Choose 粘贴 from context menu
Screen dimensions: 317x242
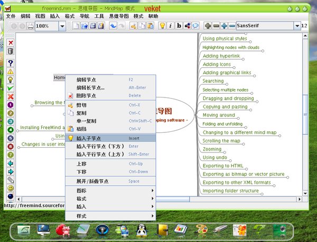pyautogui.click(x=110, y=129)
